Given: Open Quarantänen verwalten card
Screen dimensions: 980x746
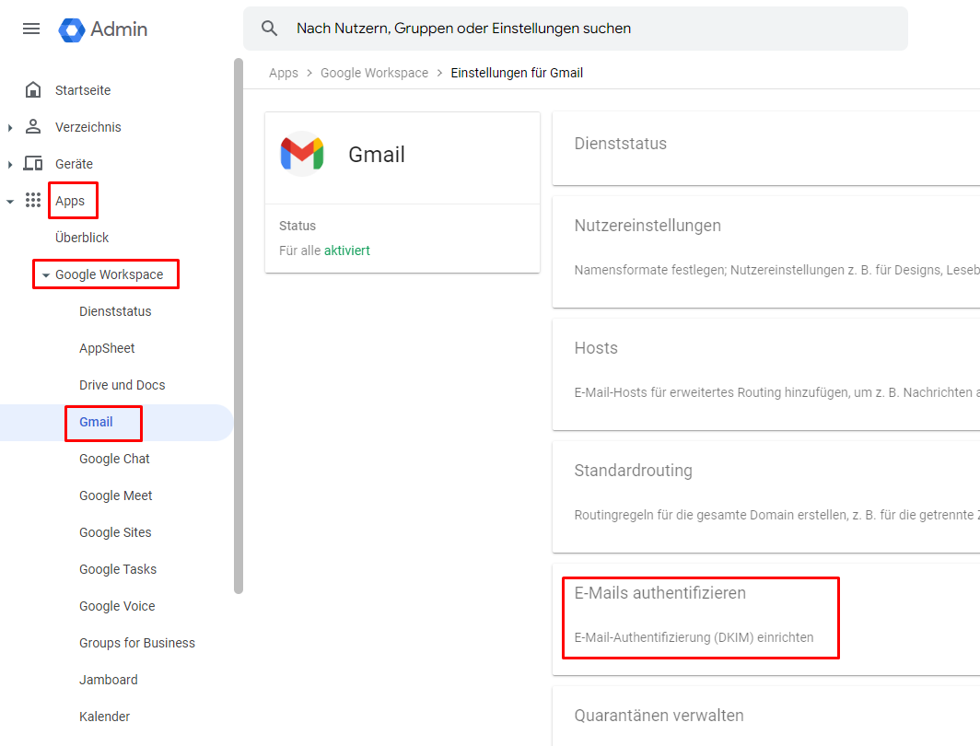Looking at the screenshot, I should [766, 717].
